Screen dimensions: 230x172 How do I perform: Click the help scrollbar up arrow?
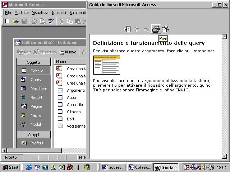[x=224, y=37]
